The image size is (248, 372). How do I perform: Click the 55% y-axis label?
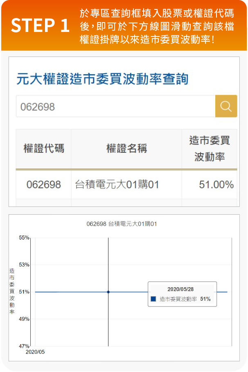pos(24,238)
